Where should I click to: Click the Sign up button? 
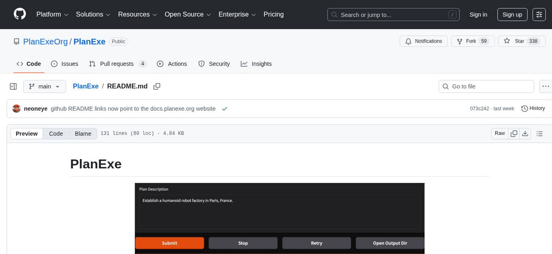(x=512, y=15)
